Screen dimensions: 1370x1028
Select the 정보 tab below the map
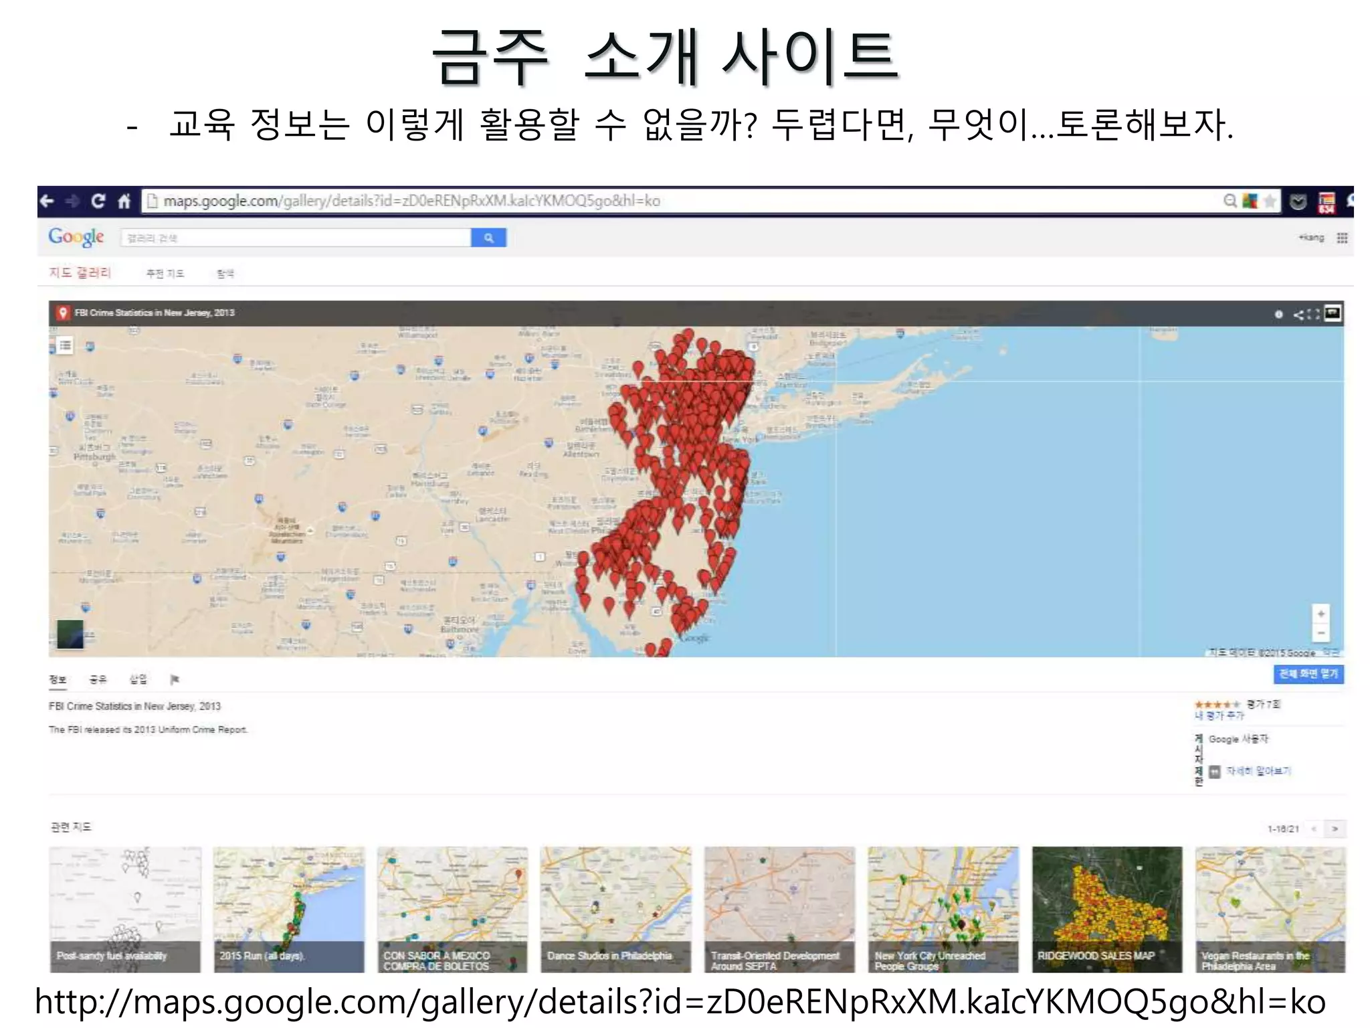click(x=58, y=679)
